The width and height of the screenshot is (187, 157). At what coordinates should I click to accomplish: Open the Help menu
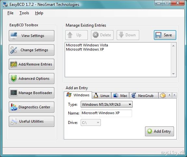(x=39, y=13)
